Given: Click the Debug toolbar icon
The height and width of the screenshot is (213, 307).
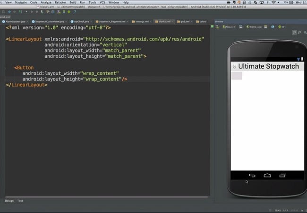Looking at the screenshot, I should pyautogui.click(x=37, y=12).
